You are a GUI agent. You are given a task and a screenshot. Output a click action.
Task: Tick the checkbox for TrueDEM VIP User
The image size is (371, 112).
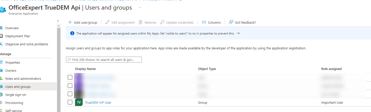point(70,102)
